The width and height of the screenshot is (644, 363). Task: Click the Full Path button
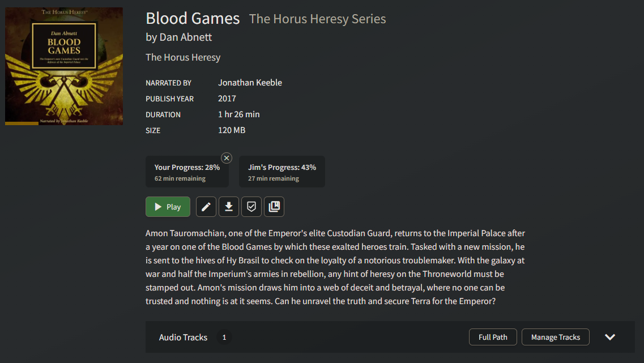click(493, 337)
